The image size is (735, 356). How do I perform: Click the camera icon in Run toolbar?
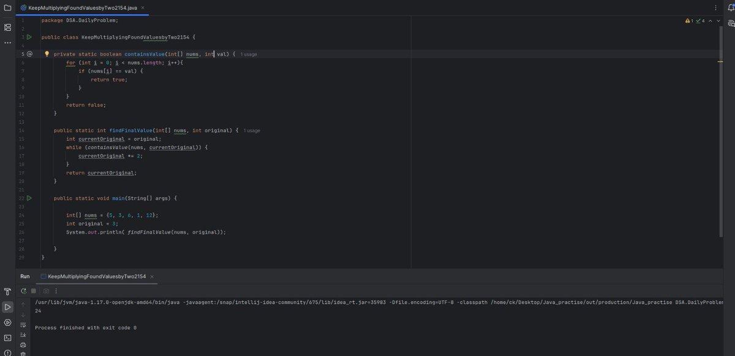point(46,291)
